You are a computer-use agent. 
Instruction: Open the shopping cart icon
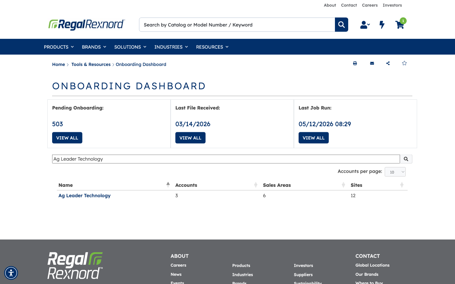pyautogui.click(x=399, y=25)
